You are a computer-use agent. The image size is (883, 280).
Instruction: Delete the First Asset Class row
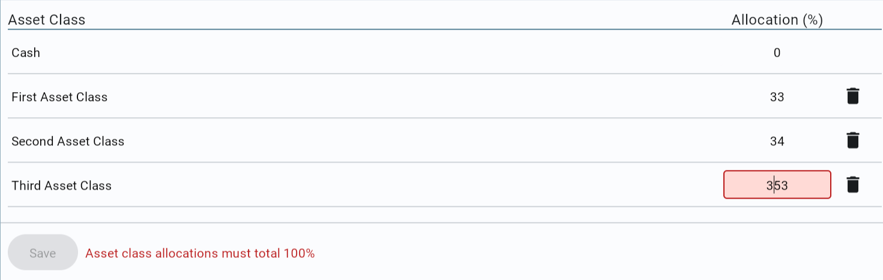point(852,96)
